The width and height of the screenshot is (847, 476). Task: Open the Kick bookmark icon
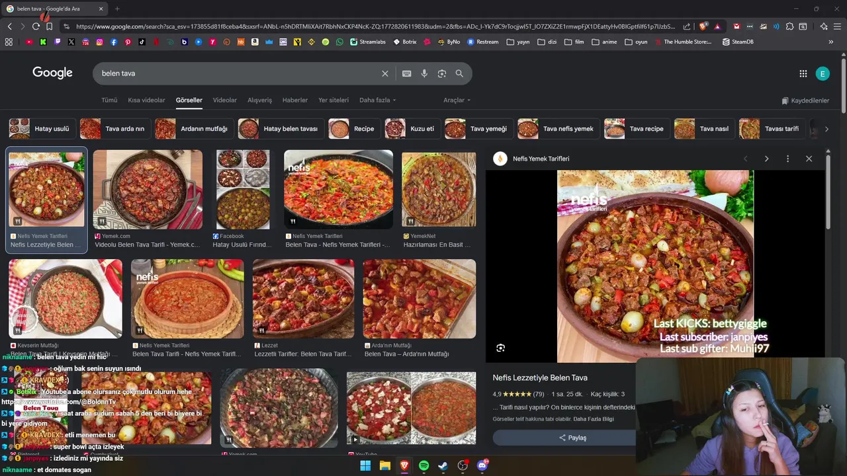(x=43, y=42)
